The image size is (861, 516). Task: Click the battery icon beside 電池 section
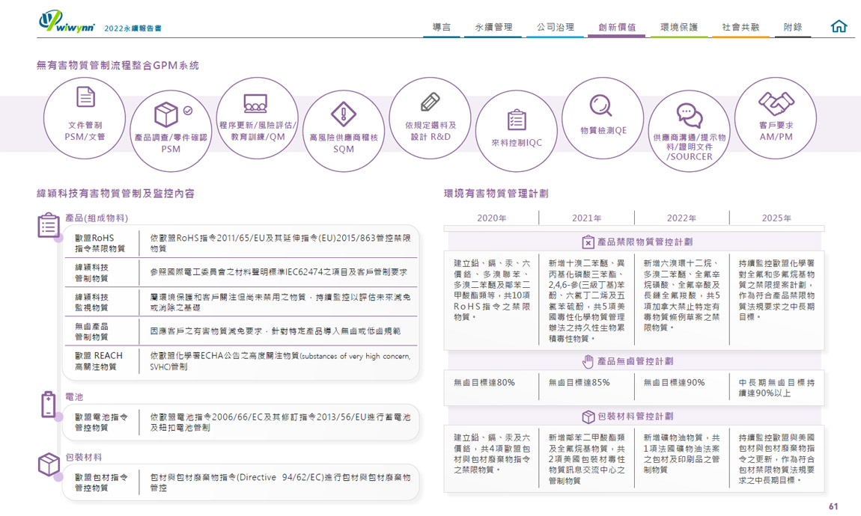pyautogui.click(x=49, y=405)
